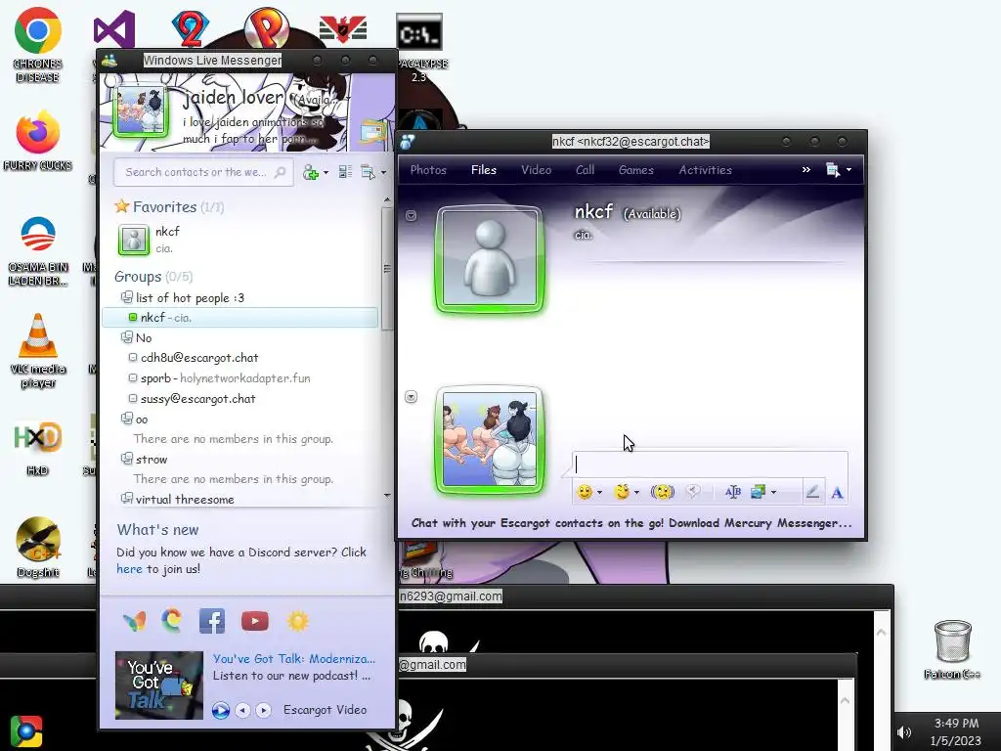Go to previous Escargot video item

click(242, 710)
